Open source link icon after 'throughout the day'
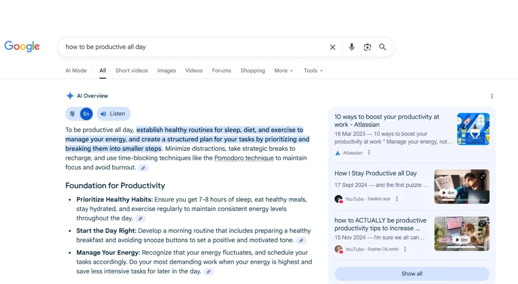This screenshot has height=284, width=518. point(141,219)
